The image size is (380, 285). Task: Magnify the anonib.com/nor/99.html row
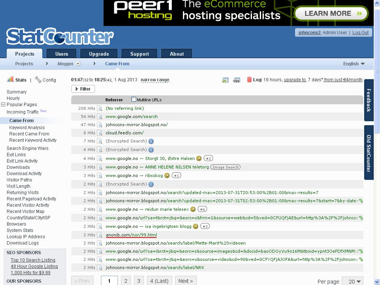click(x=99, y=235)
